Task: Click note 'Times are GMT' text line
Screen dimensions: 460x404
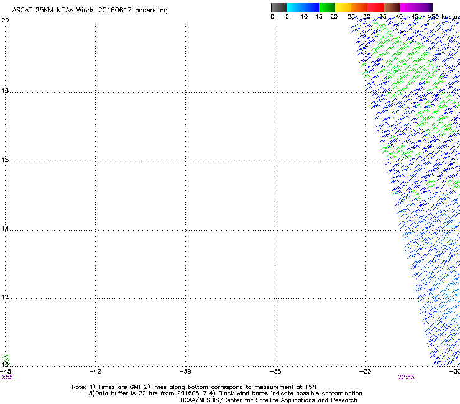Action: (194, 387)
